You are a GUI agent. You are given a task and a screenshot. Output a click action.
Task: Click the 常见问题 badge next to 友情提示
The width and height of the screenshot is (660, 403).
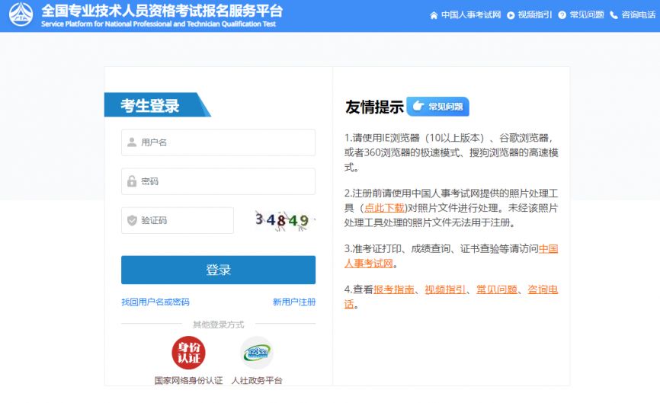coord(437,107)
